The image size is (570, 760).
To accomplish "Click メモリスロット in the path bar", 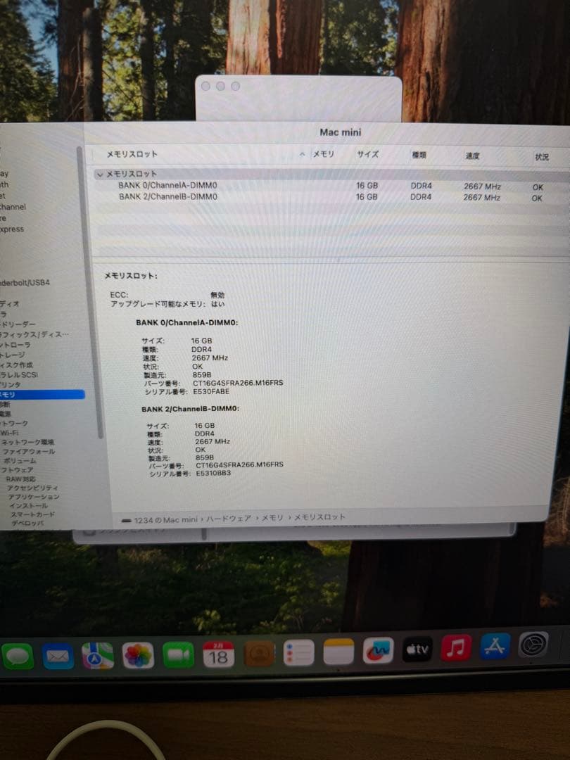I will (319, 517).
